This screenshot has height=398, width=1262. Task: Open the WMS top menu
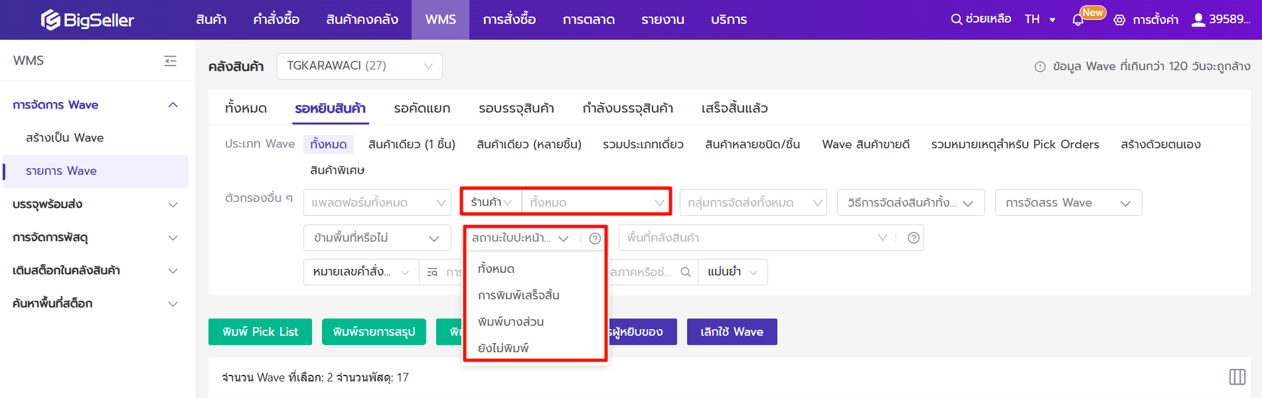[x=440, y=20]
